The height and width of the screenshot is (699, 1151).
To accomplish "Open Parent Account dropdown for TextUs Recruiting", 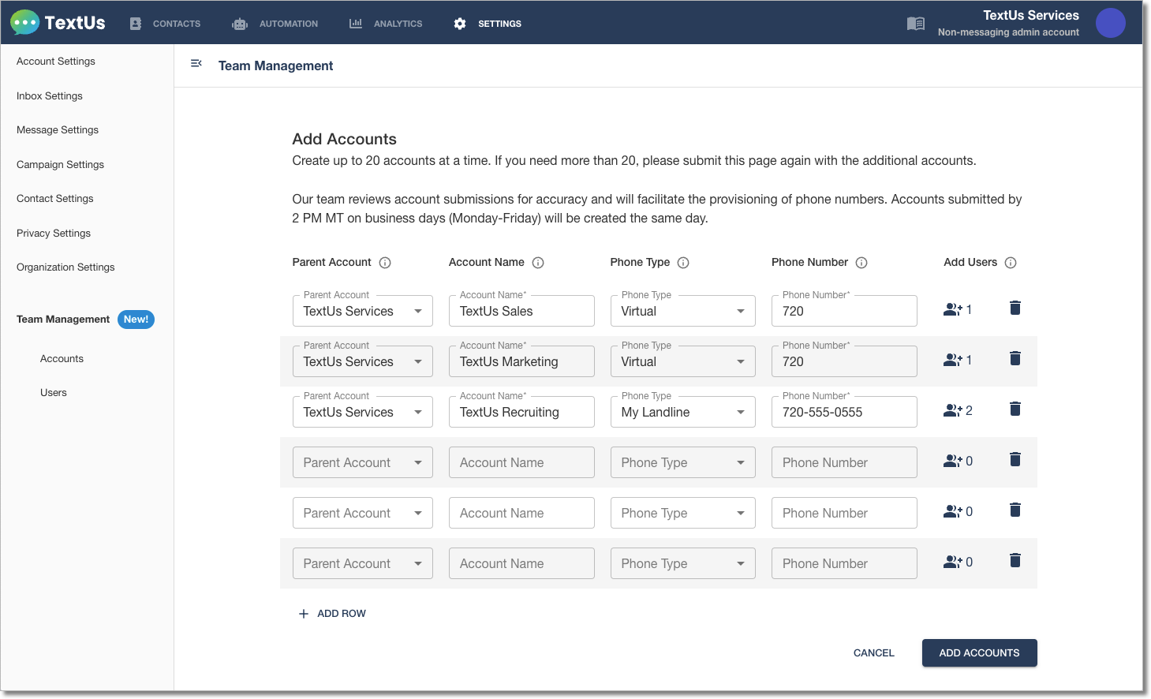I will click(x=363, y=412).
